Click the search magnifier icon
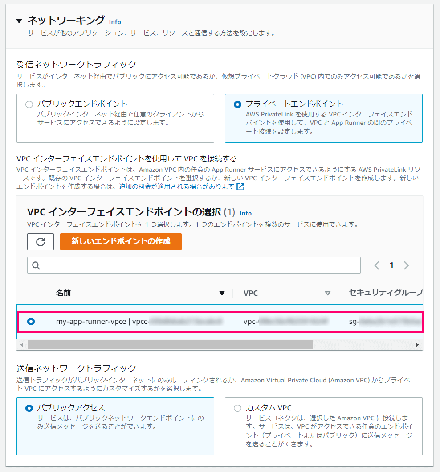440x472 pixels. [36, 265]
